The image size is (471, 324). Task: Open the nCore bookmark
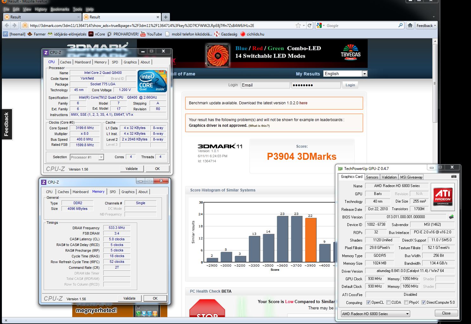97,34
